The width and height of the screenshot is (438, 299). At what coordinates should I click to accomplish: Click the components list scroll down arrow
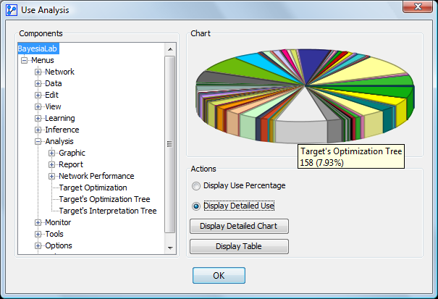(x=170, y=248)
